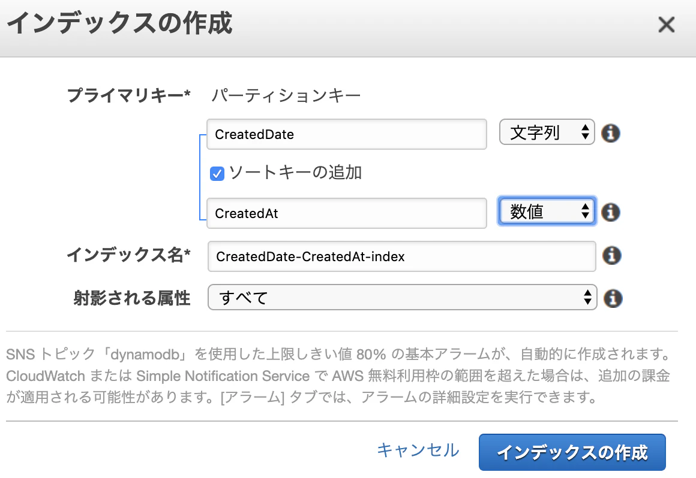Focus the CreatedDate partition key field
Screen dimensions: 696x478
[x=347, y=134]
